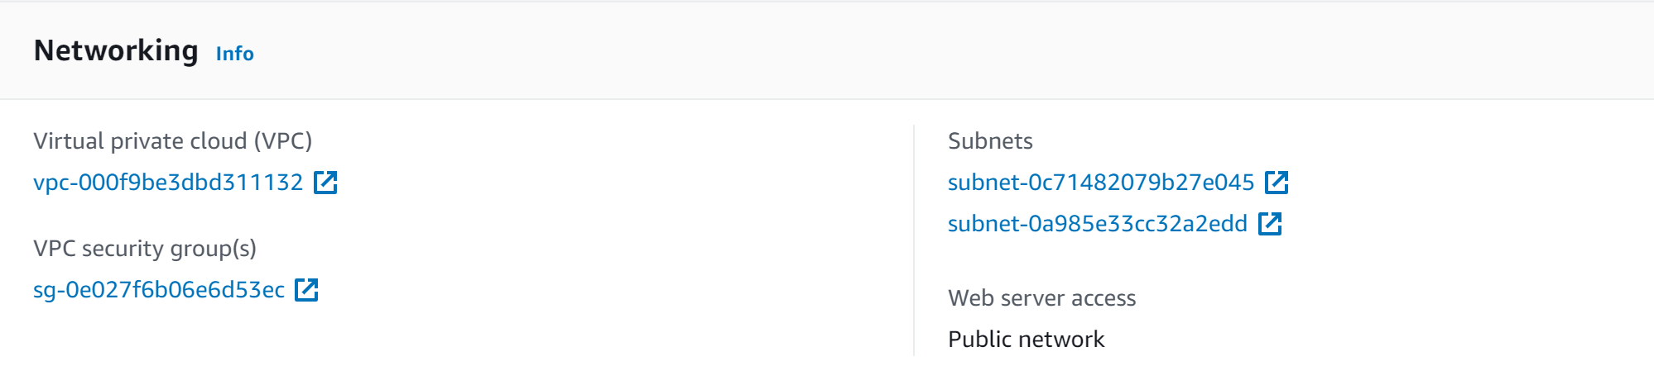The height and width of the screenshot is (385, 1654).
Task: Click the Networking section heading
Action: 116,51
